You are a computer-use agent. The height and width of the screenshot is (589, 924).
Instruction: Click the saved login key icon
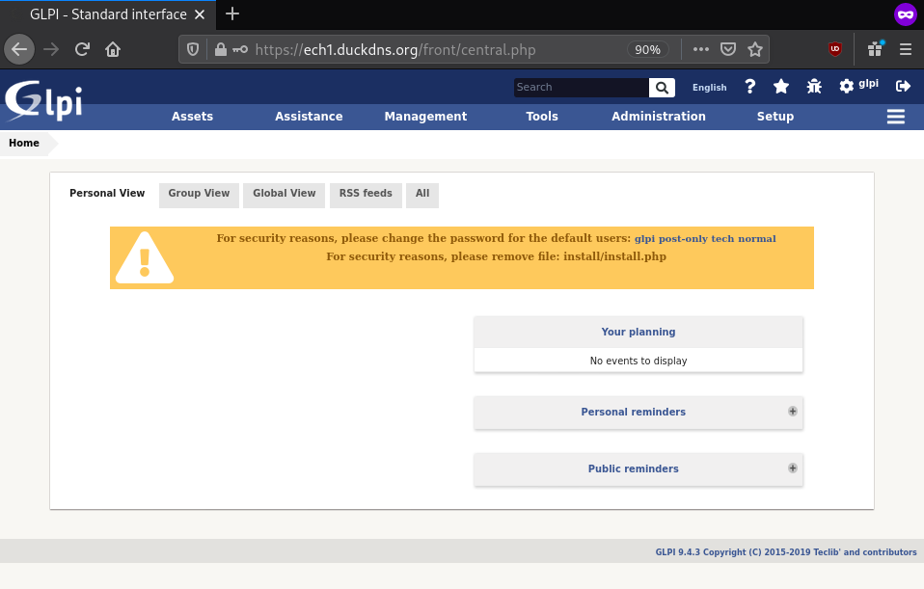click(x=240, y=49)
